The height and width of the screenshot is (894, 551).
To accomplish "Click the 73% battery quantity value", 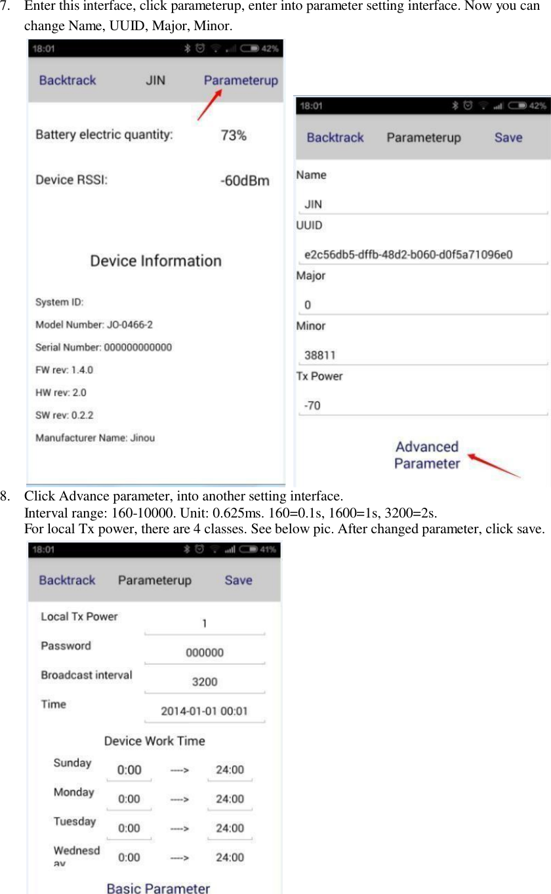I will click(234, 135).
